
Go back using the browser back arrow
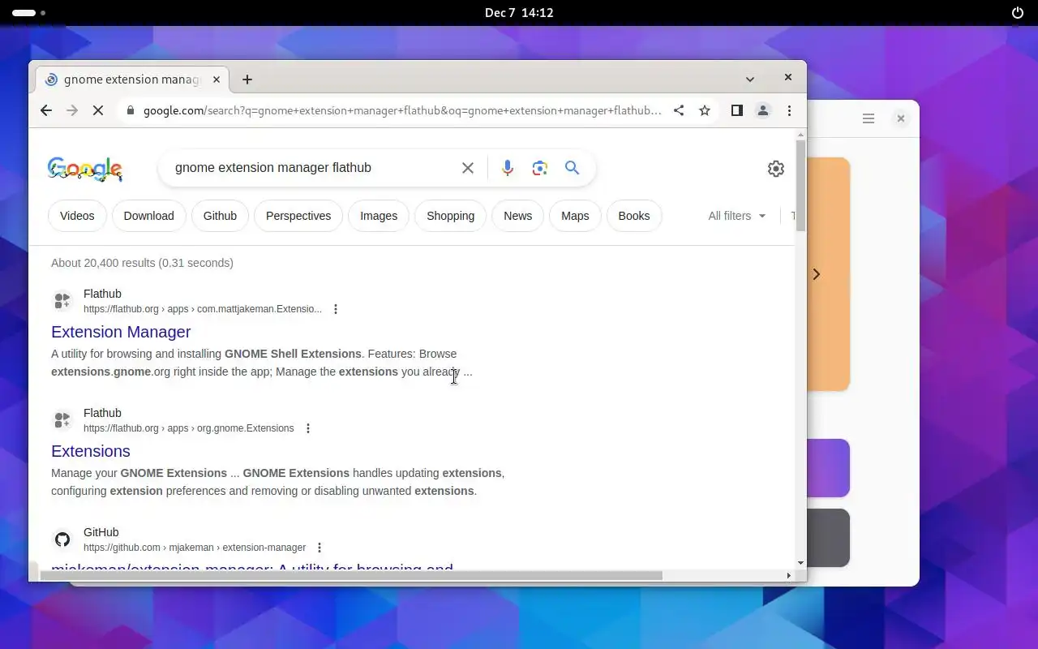46,110
